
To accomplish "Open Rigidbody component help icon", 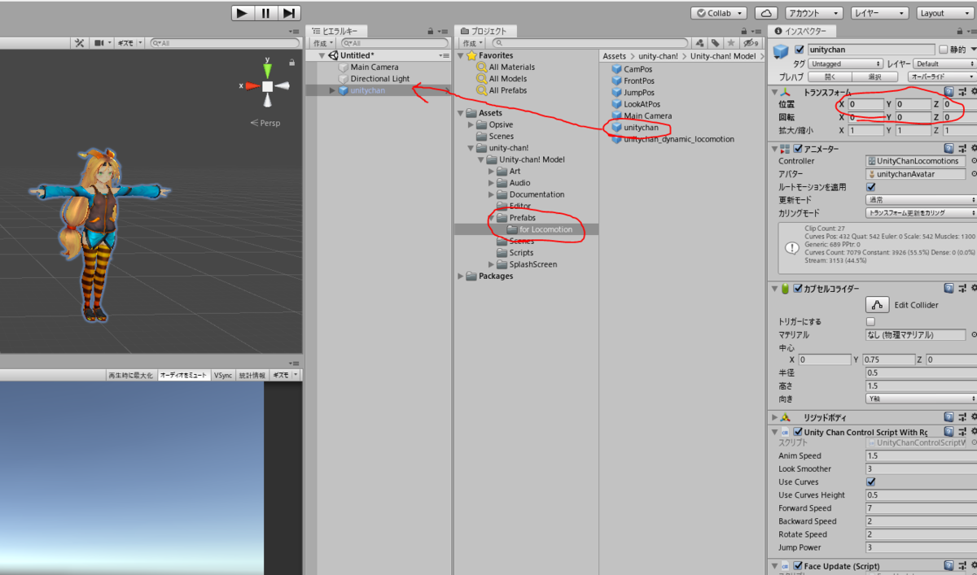I will click(x=949, y=417).
